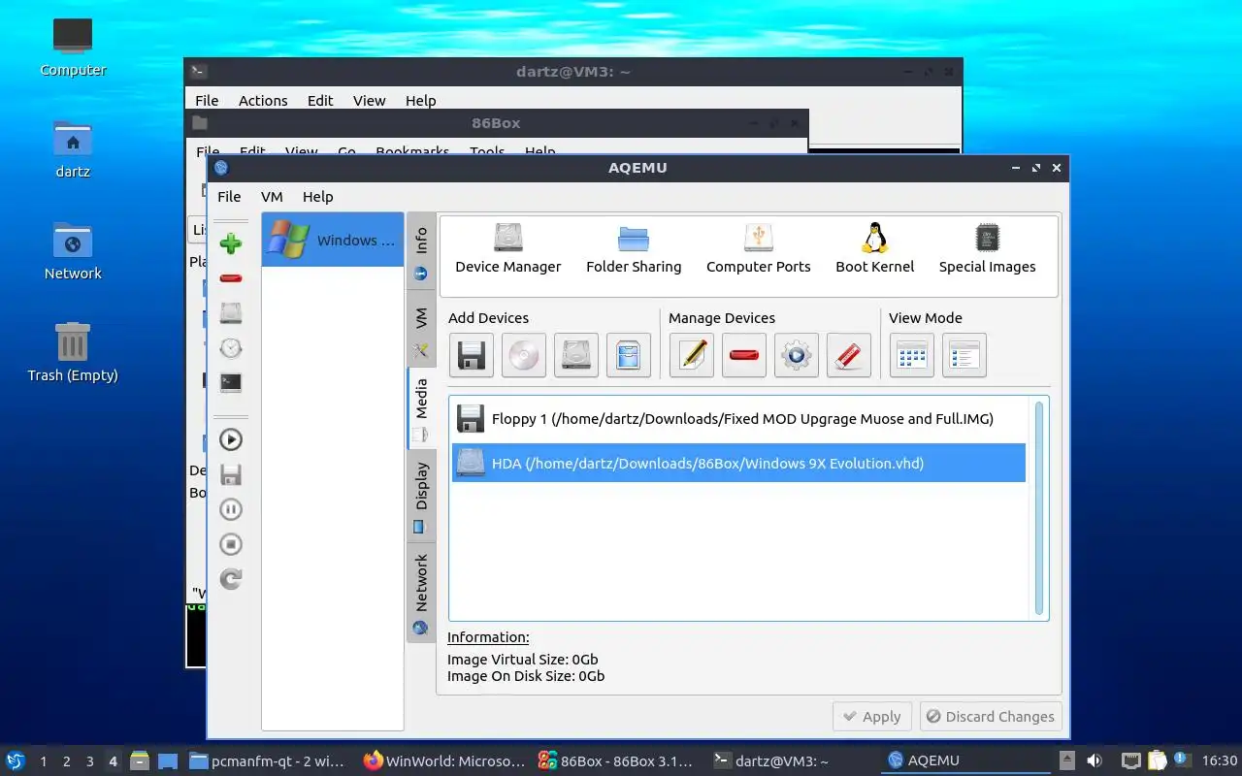This screenshot has height=776, width=1242.
Task: Open AQEMU File menu
Action: pyautogui.click(x=229, y=196)
